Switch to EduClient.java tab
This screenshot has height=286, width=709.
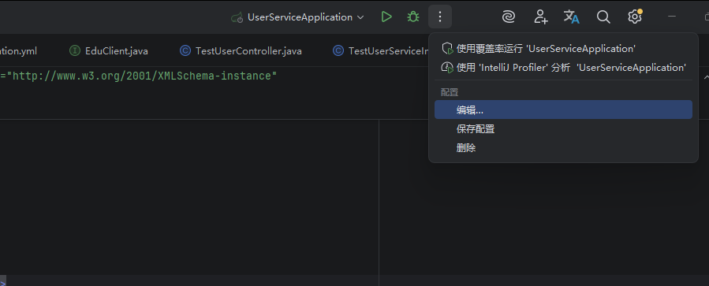tap(109, 51)
